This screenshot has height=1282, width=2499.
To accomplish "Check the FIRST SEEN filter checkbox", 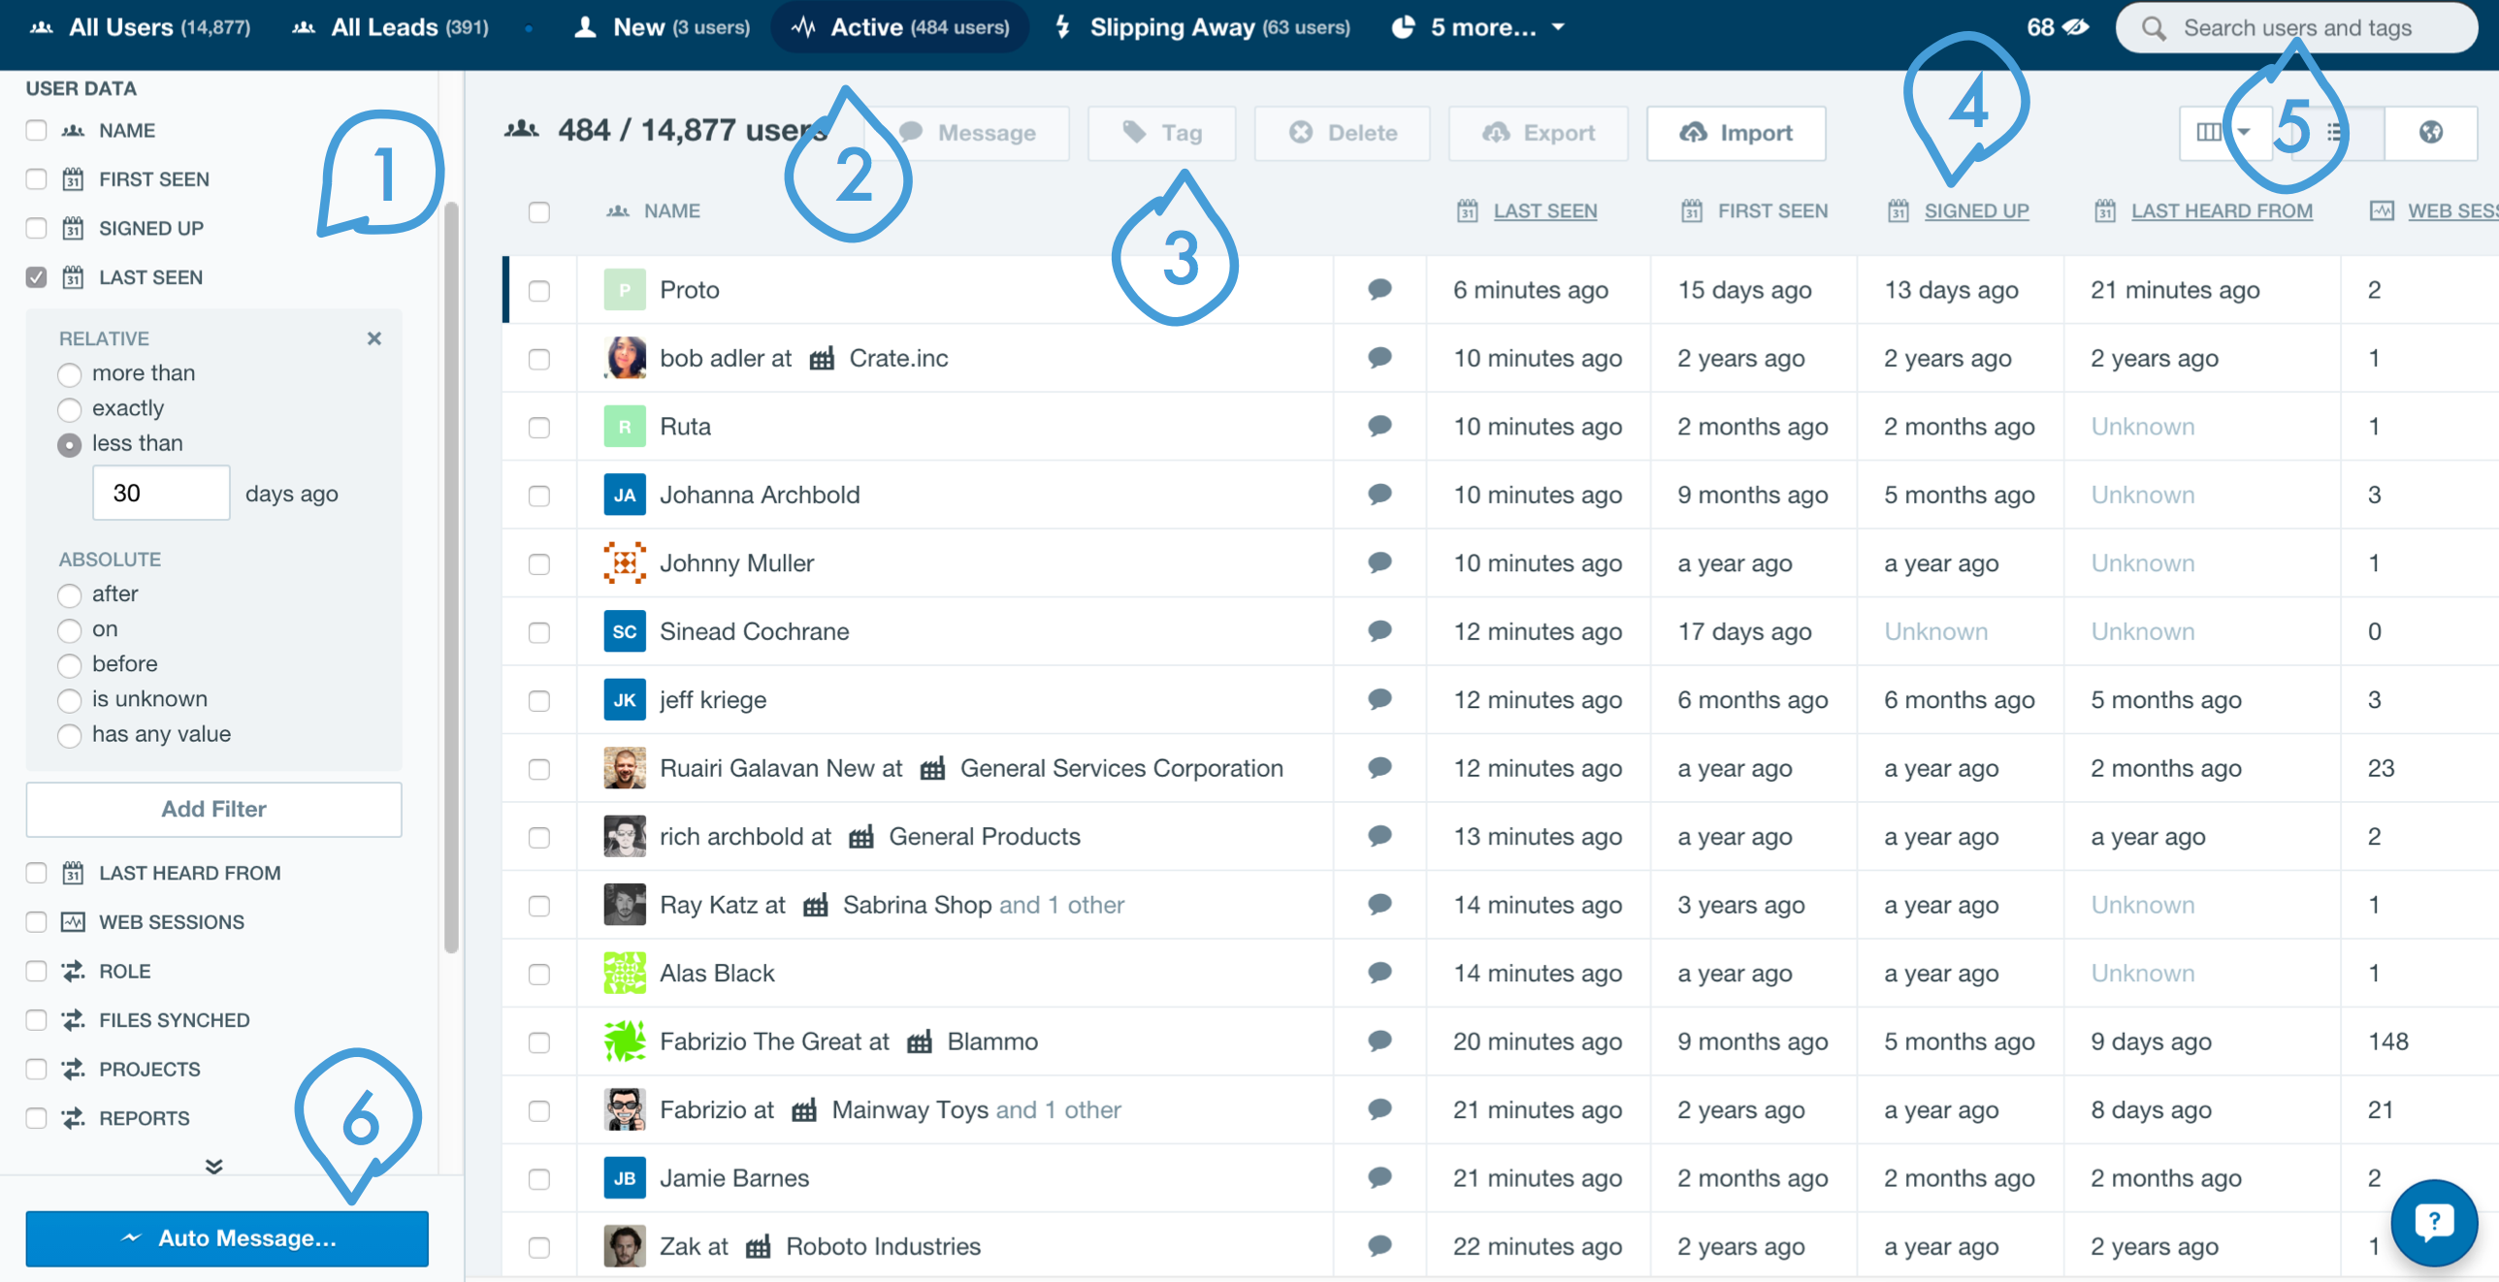I will pyautogui.click(x=37, y=178).
